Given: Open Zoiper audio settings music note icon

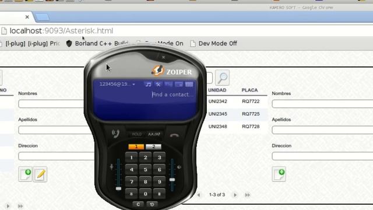Looking at the screenshot, I should coord(148,84).
